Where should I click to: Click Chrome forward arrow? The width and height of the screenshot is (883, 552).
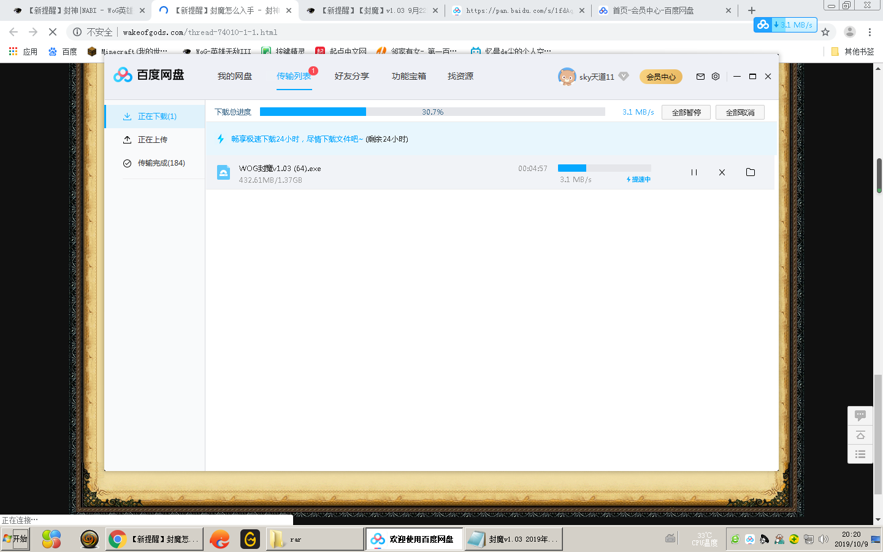(x=33, y=32)
